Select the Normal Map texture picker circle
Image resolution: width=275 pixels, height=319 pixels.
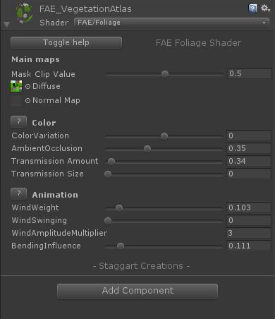coord(28,101)
